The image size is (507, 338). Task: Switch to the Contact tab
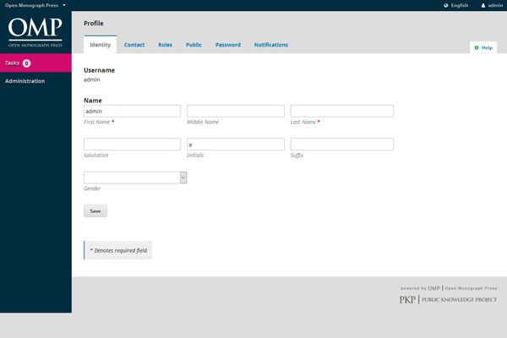(x=134, y=45)
